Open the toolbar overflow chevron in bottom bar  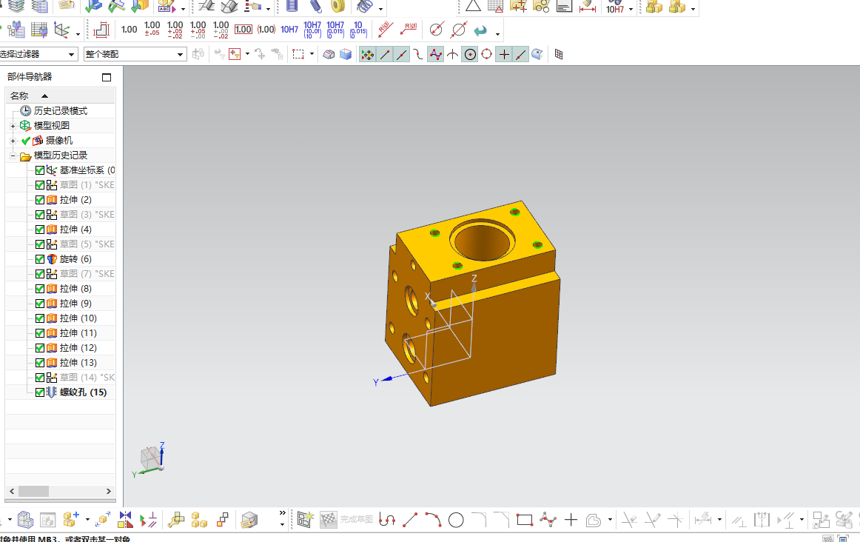283,513
